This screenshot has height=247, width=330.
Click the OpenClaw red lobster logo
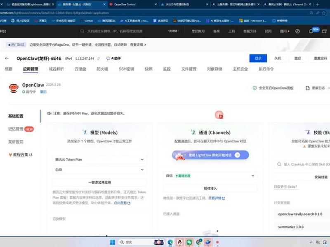14,88
